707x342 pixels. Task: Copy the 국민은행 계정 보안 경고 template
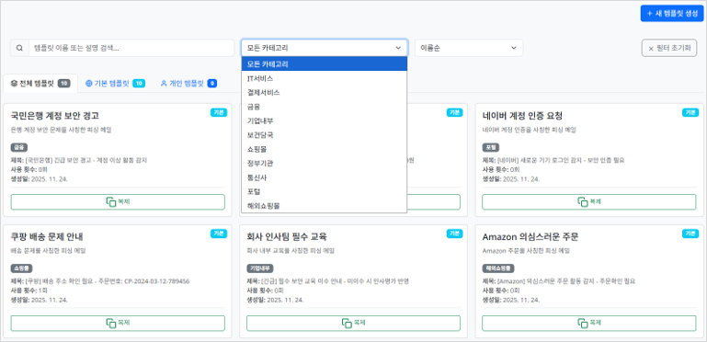pos(118,202)
